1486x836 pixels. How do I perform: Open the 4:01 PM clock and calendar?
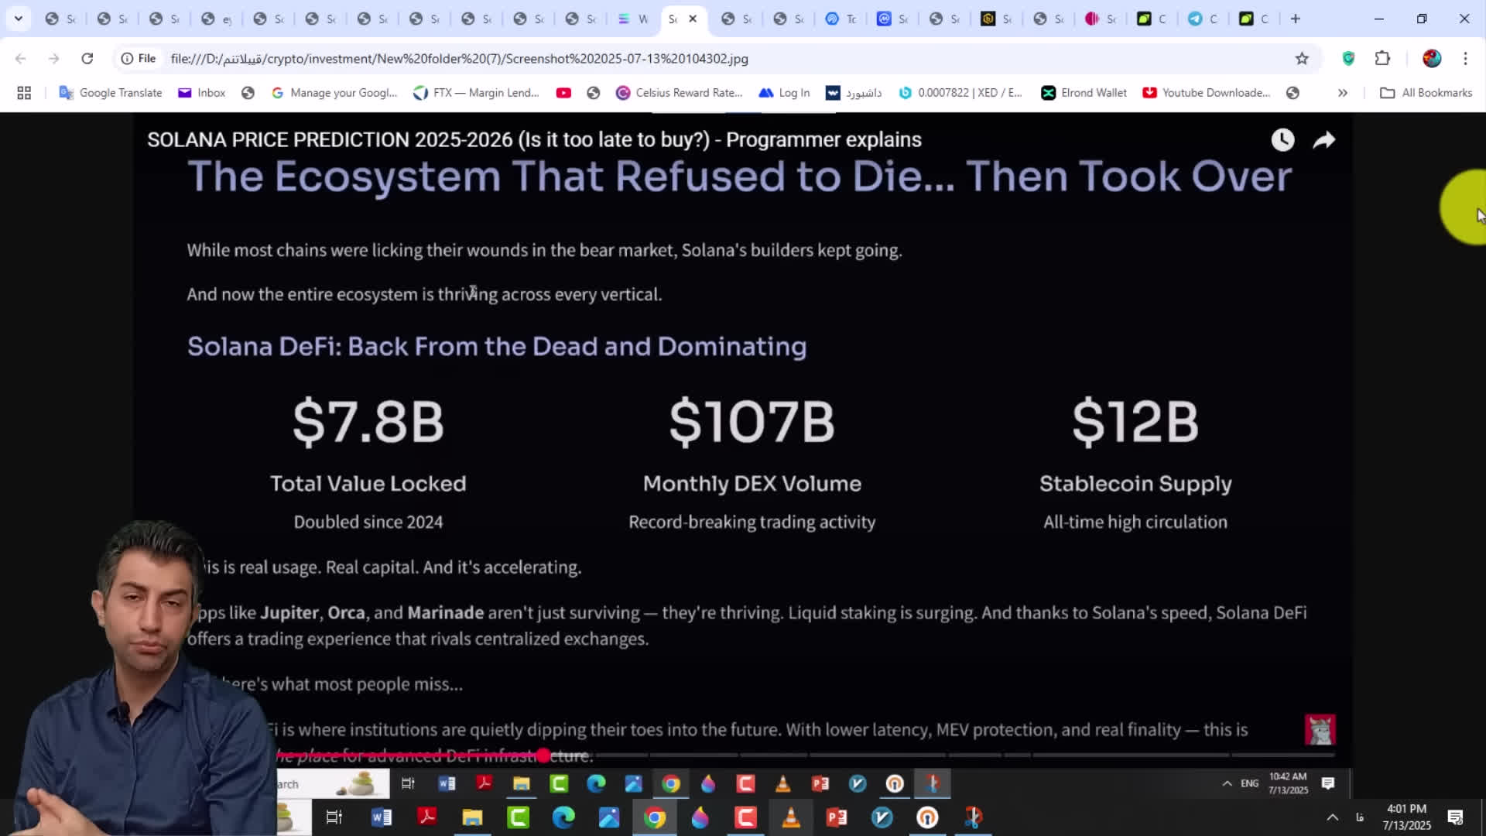coord(1407,817)
